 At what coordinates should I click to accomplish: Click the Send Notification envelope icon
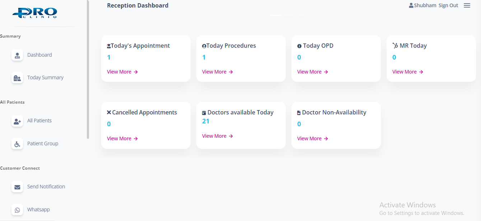tap(17, 187)
